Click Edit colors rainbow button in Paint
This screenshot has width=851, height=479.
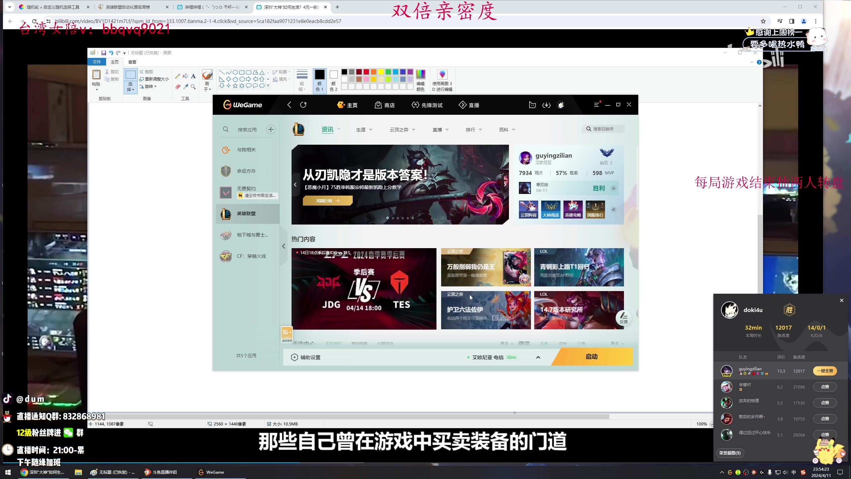click(x=421, y=80)
